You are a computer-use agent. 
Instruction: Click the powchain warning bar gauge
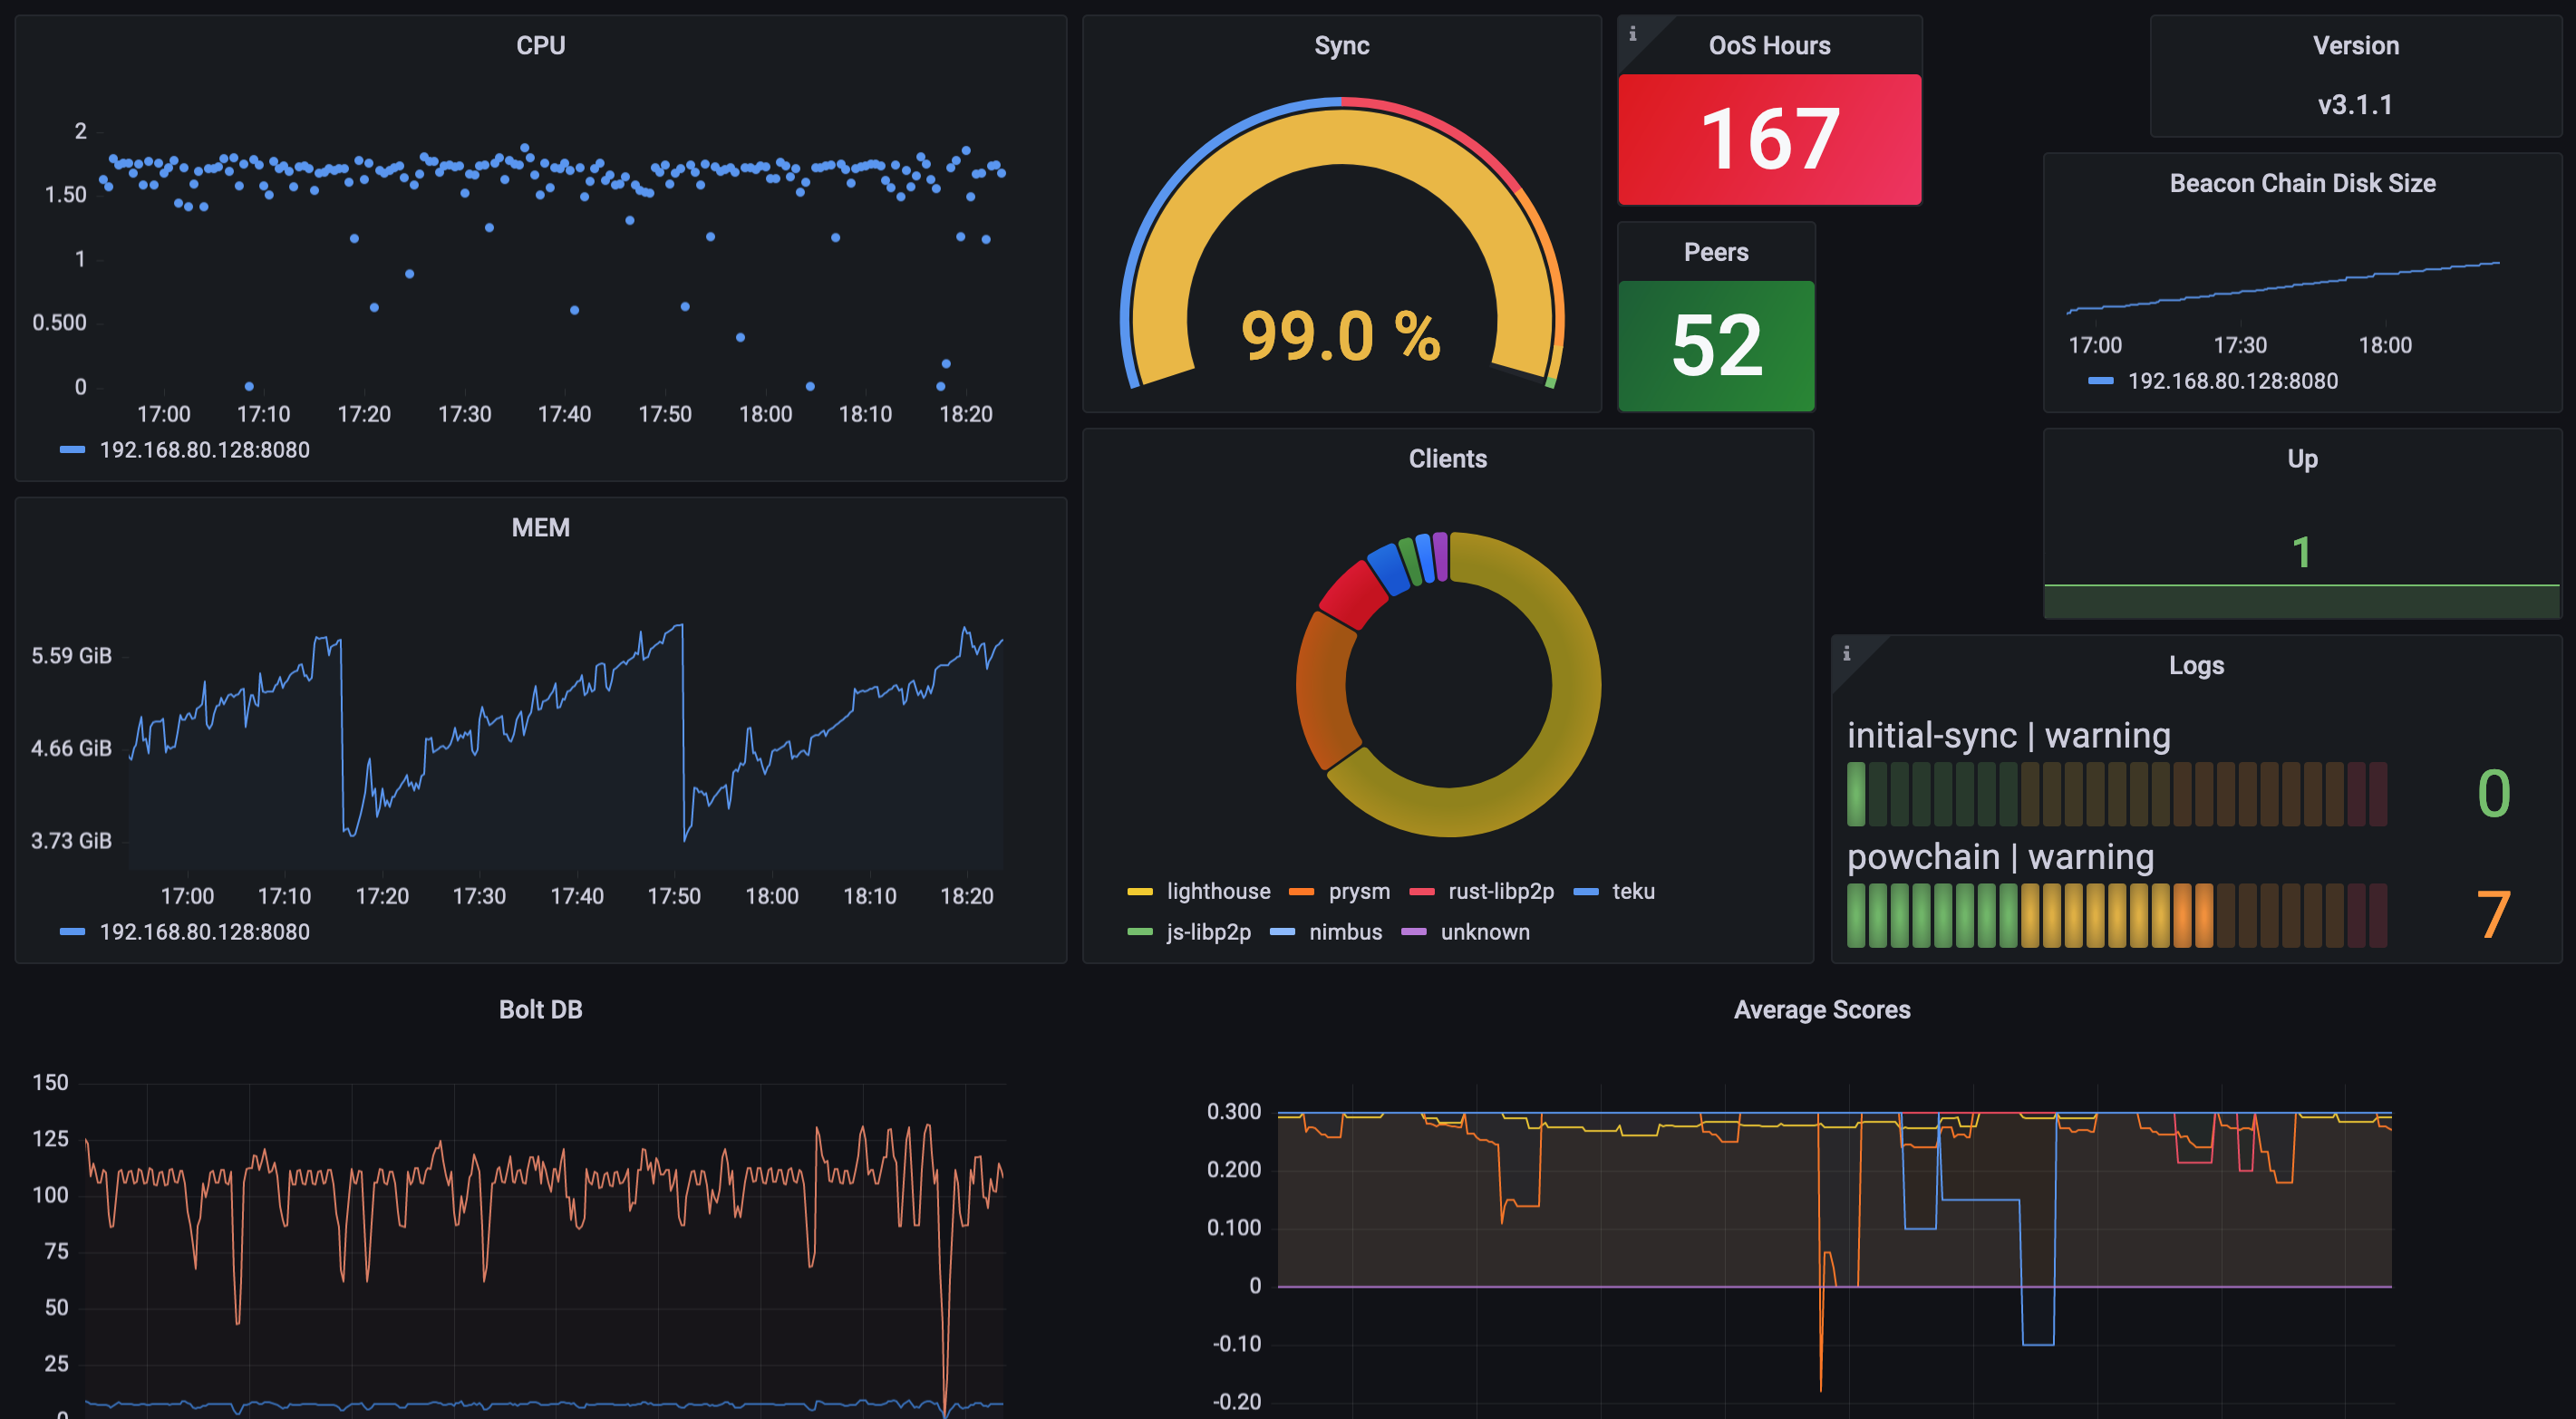2116,915
